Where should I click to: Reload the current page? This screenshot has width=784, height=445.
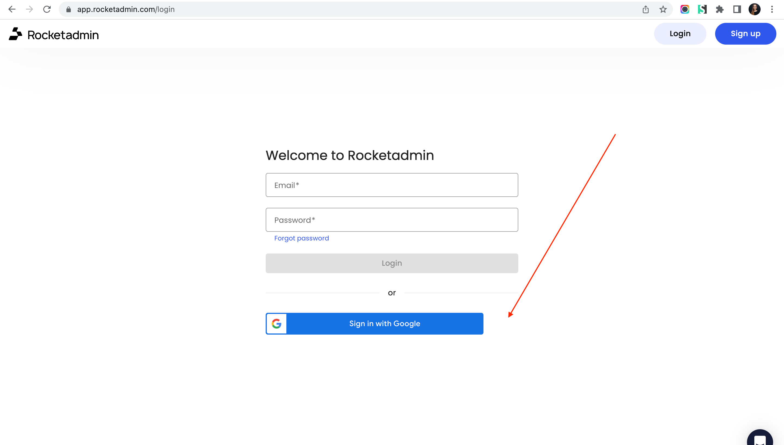[47, 9]
